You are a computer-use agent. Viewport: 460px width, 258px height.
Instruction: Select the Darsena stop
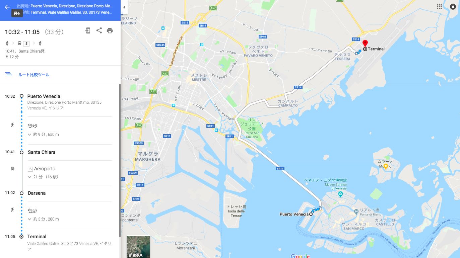pos(37,193)
